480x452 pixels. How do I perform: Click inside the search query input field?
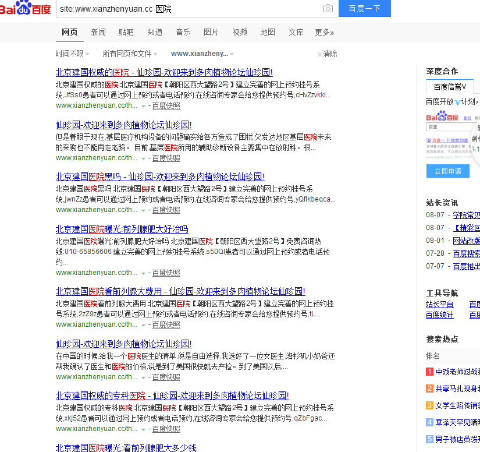point(175,9)
